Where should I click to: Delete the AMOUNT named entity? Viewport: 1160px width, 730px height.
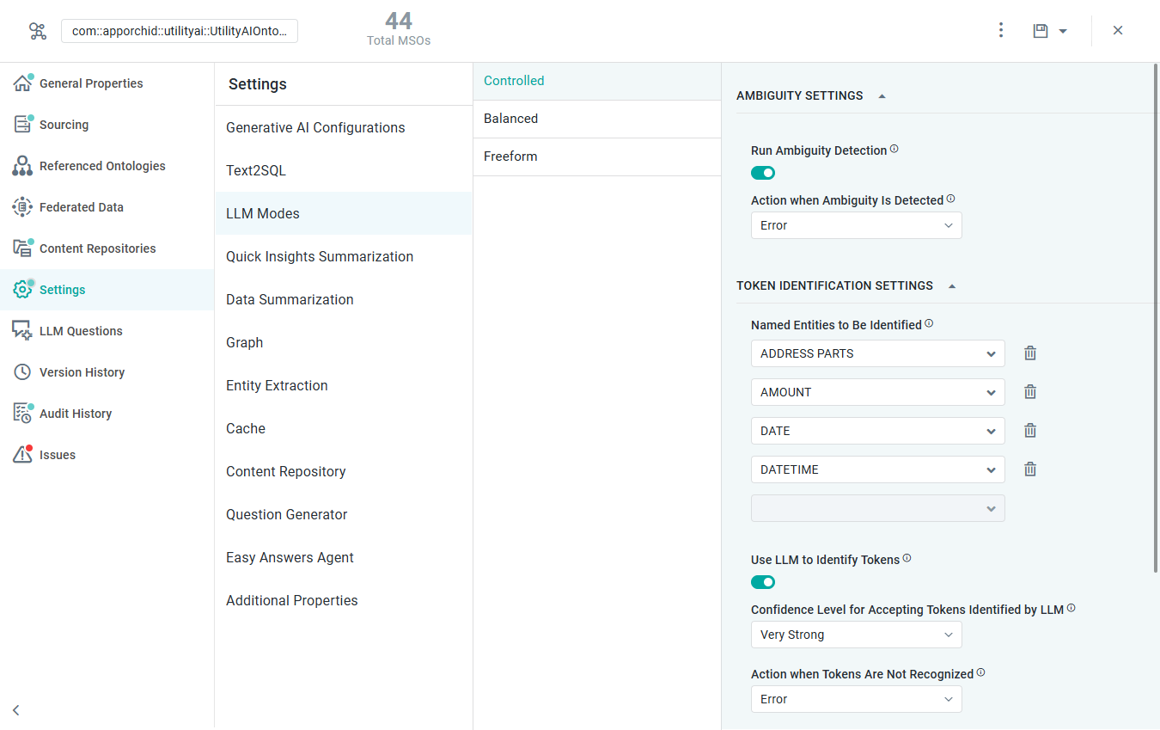[1030, 391]
